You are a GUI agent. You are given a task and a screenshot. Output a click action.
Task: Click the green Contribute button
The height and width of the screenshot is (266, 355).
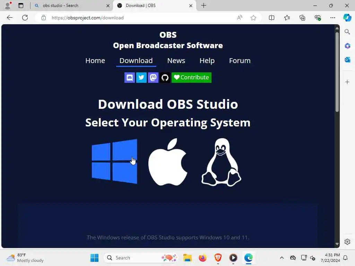(191, 78)
